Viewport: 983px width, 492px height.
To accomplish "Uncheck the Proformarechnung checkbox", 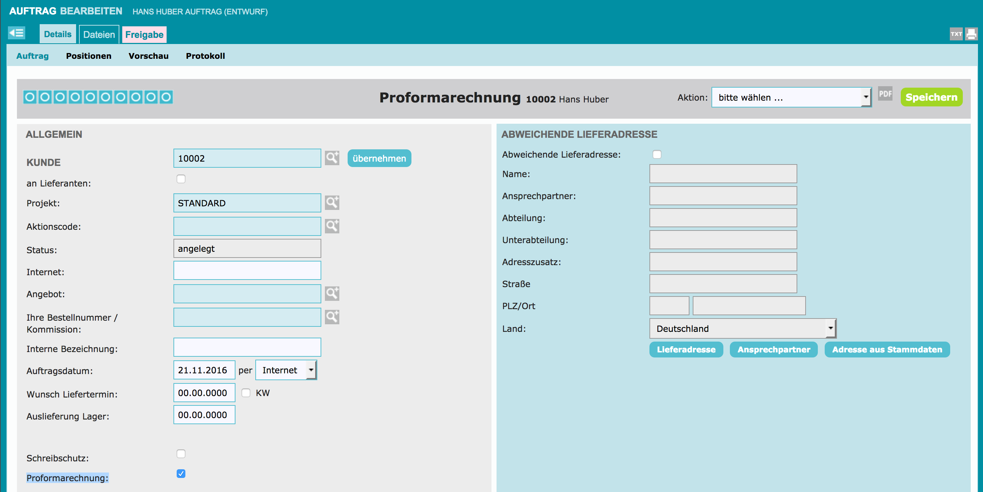I will pos(181,474).
